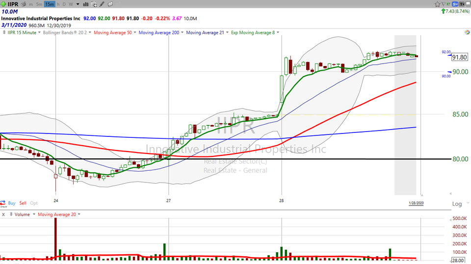Viewport: 471px width, 264px height.
Task: Open the blue S dropdown button
Action: [x=455, y=4]
